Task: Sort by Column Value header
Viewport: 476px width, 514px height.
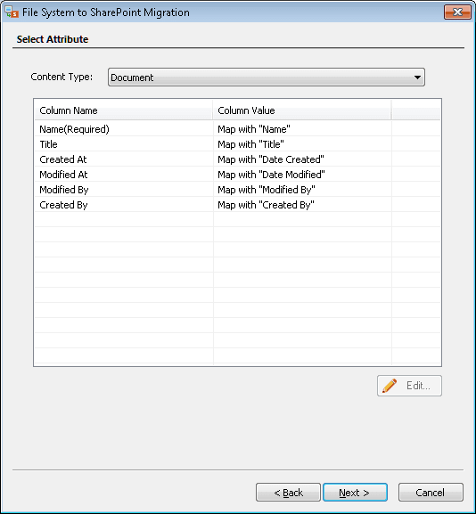Action: tap(302, 110)
